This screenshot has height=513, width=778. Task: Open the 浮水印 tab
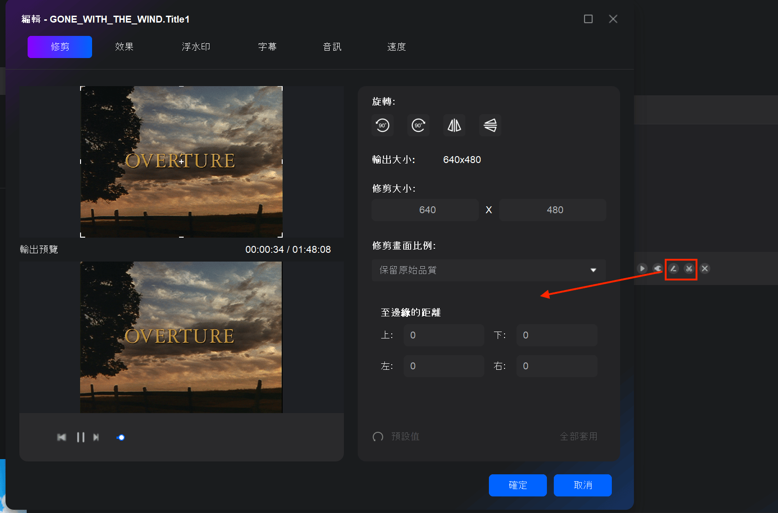pyautogui.click(x=196, y=47)
